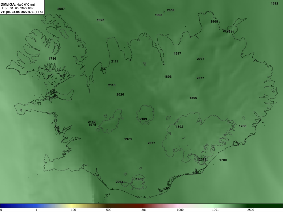Select the 1963 value on Mýrdalsjökull
The width and height of the screenshot is (283, 212).
(x=139, y=179)
